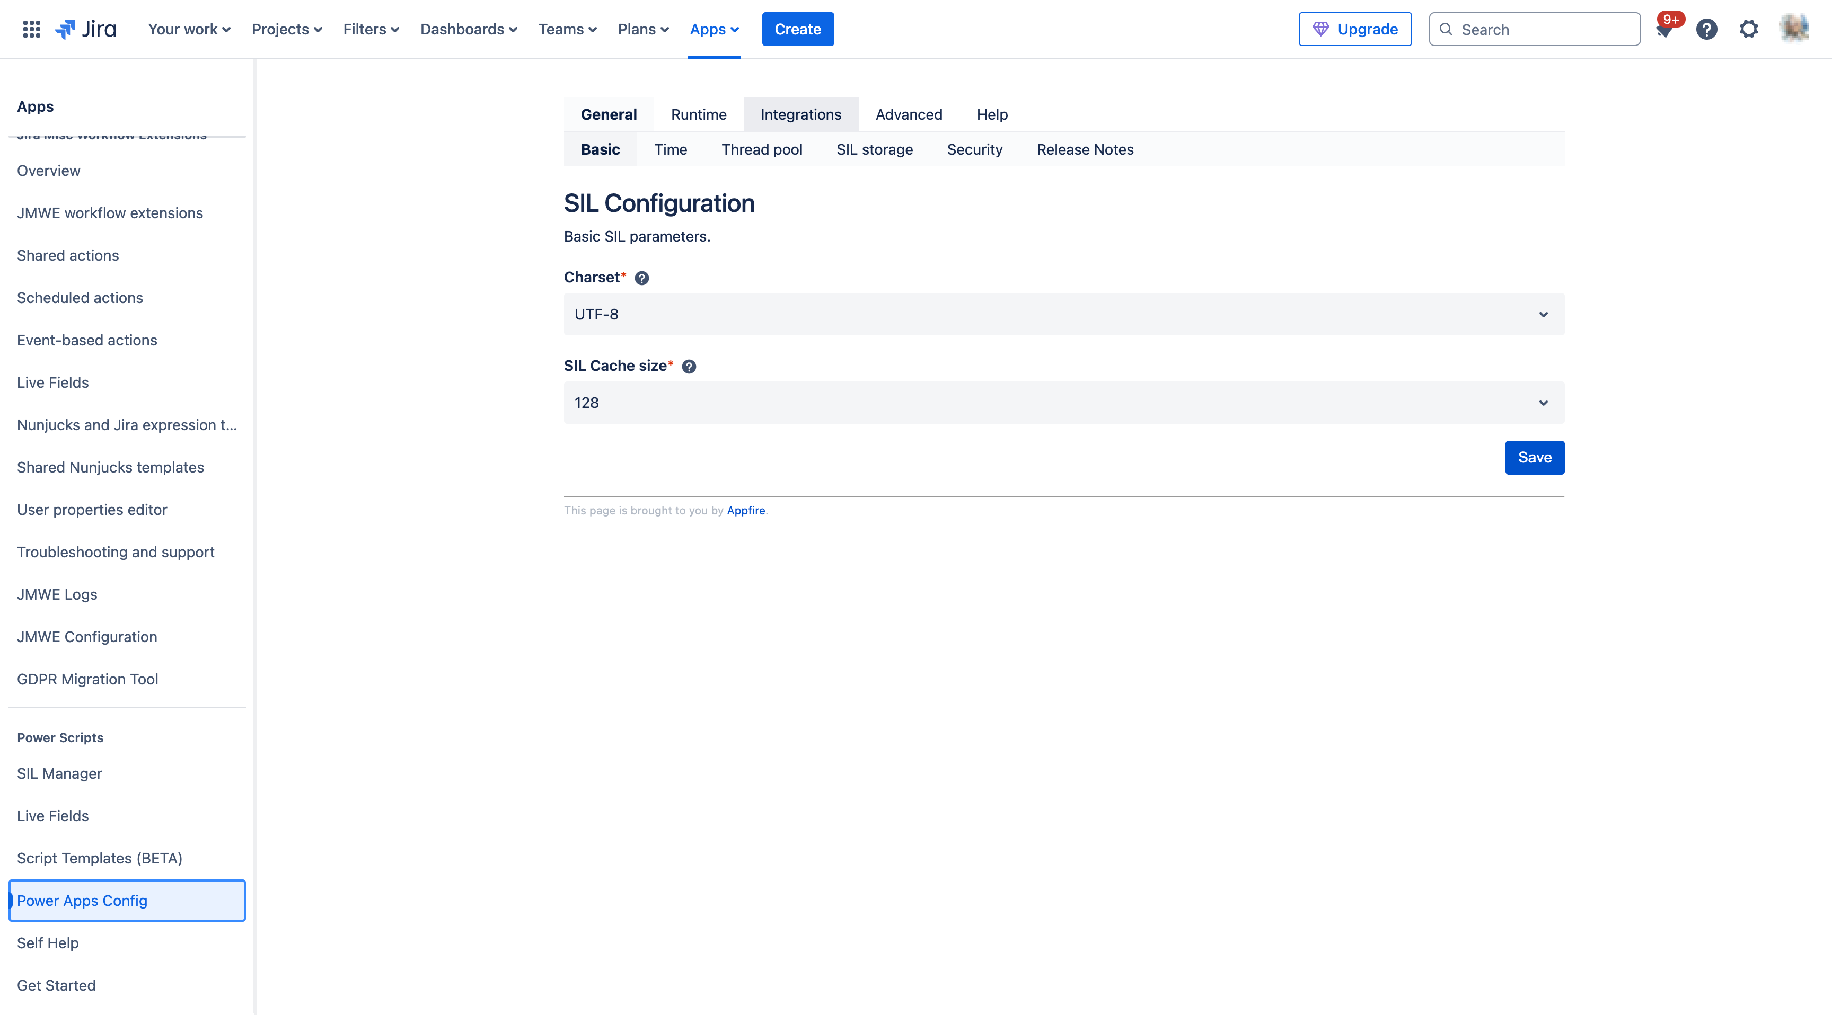
Task: Open the Jira settings gear
Action: 1749,29
